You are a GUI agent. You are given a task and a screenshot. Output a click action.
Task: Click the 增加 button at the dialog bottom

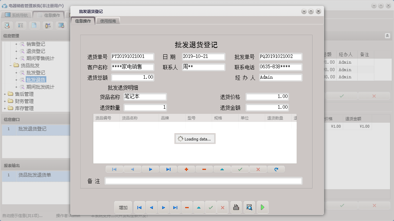123,207
